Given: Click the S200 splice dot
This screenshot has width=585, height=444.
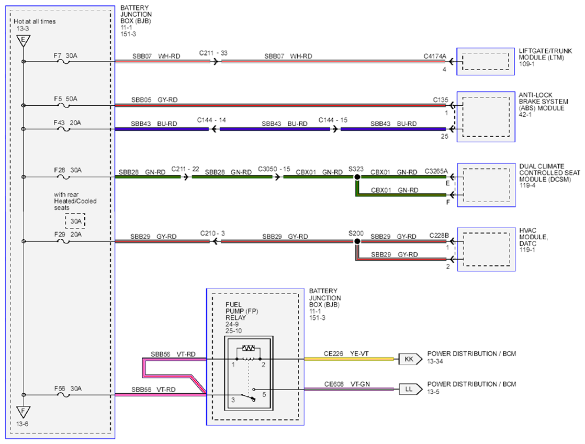Looking at the screenshot, I should (x=357, y=241).
